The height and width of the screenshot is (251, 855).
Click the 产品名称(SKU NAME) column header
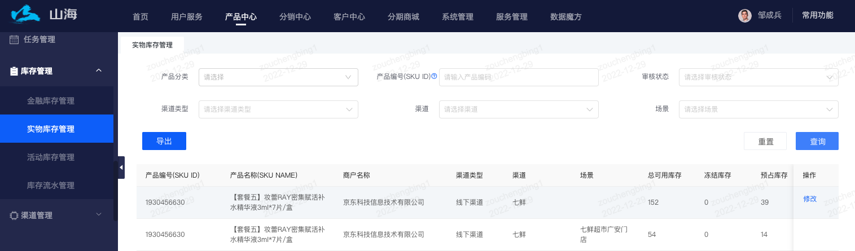click(x=264, y=175)
